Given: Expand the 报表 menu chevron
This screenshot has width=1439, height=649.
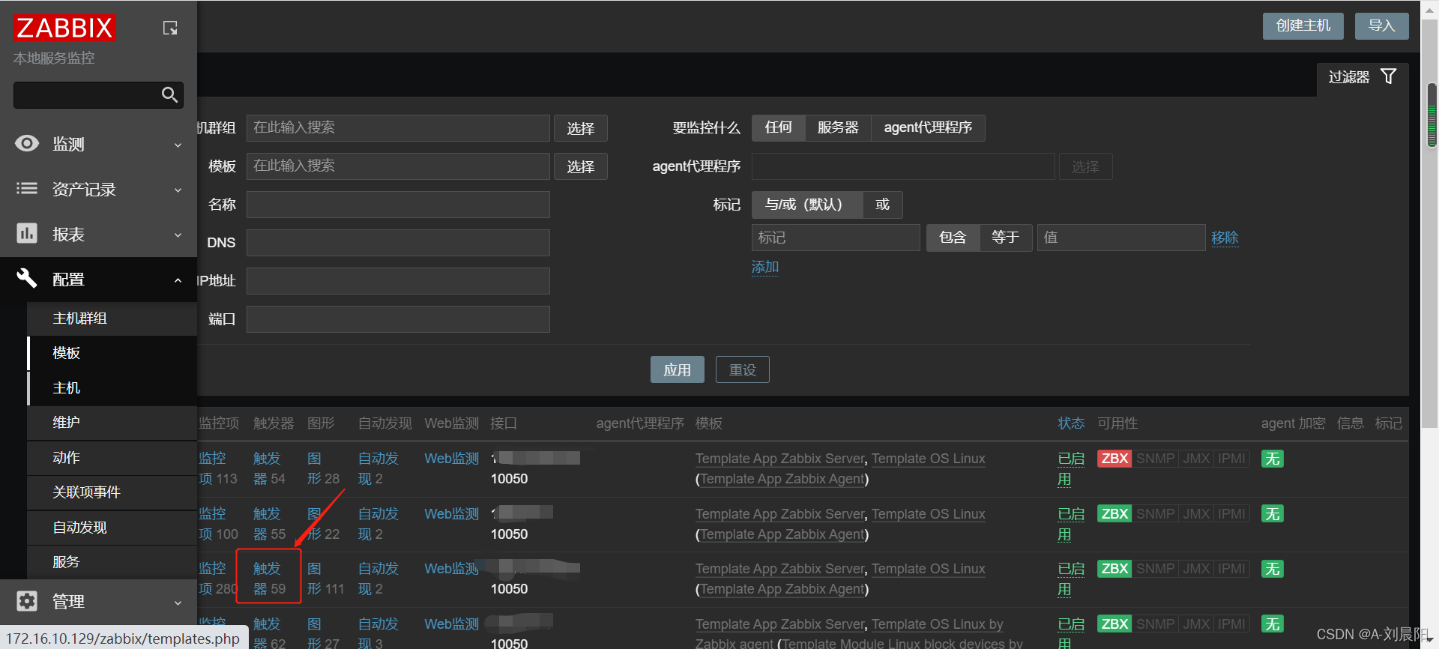Looking at the screenshot, I should click(x=178, y=235).
